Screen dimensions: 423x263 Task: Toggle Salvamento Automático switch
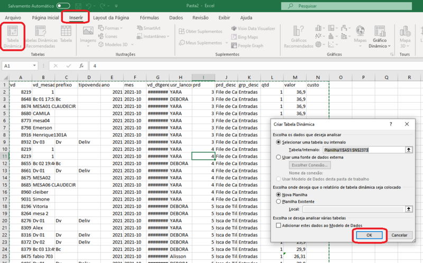tap(63, 6)
